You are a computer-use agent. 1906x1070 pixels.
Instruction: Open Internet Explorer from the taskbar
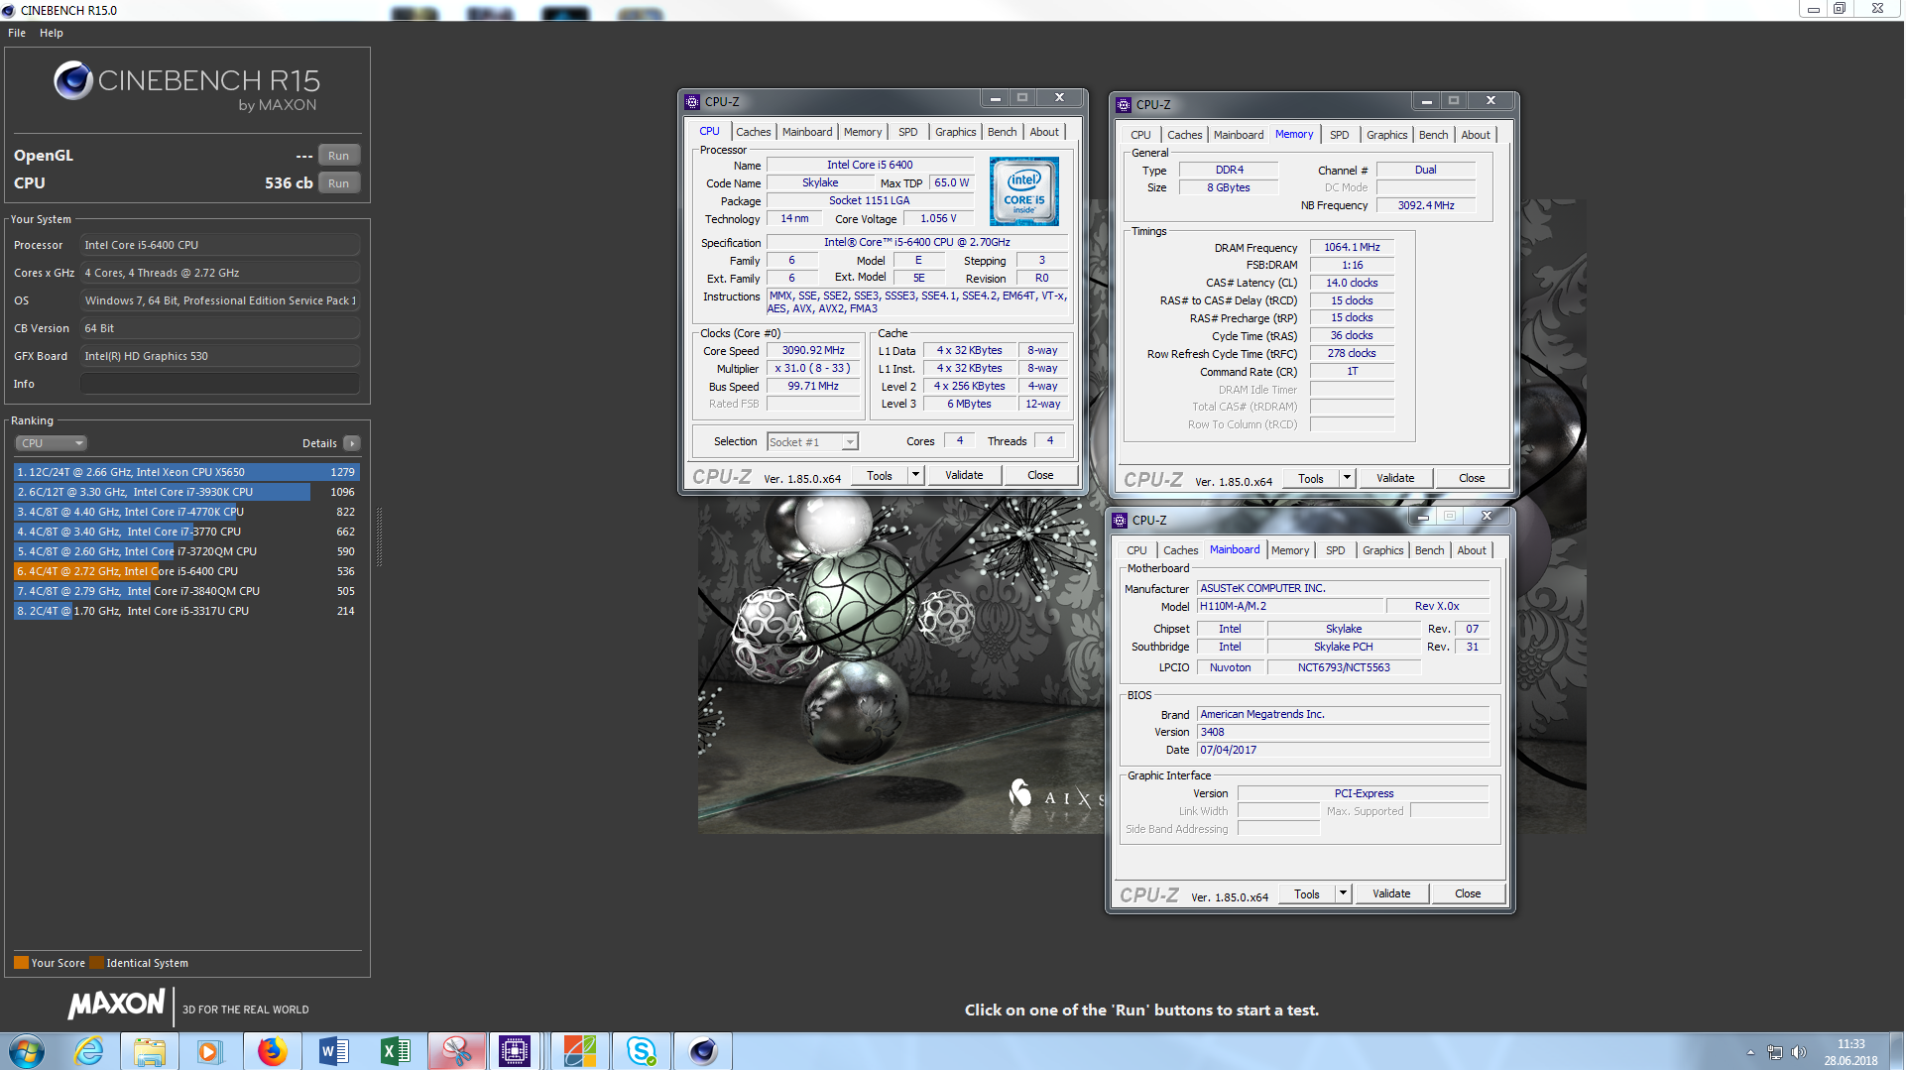(x=88, y=1051)
